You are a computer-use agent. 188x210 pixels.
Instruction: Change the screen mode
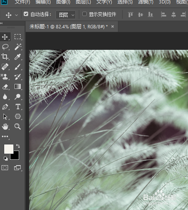coord(18,168)
